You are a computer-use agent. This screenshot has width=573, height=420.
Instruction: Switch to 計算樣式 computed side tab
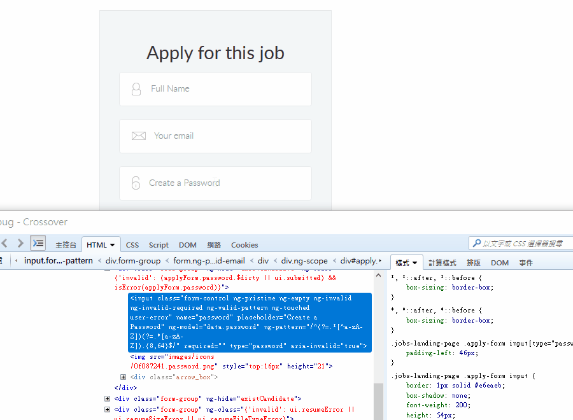click(x=442, y=263)
